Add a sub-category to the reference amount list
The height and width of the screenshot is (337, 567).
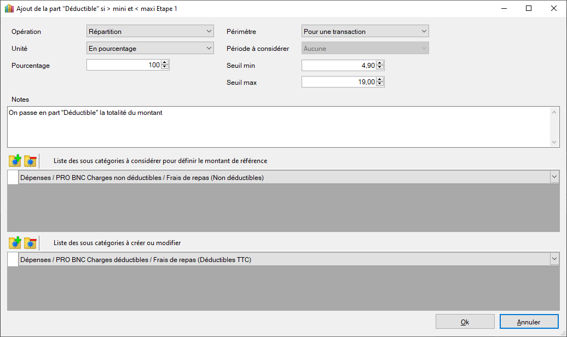coord(15,161)
